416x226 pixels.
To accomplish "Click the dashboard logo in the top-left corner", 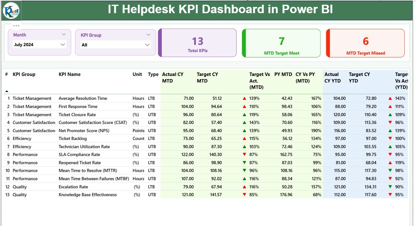I will (x=11, y=11).
